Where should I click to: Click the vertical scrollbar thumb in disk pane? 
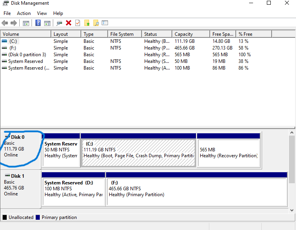[292, 159]
